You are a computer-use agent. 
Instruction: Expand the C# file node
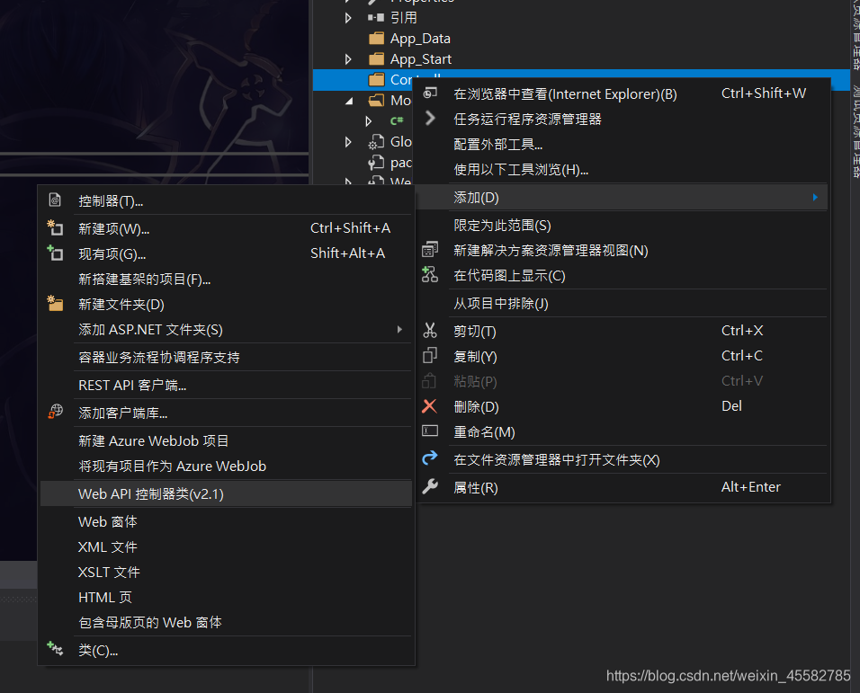pyautogui.click(x=369, y=120)
